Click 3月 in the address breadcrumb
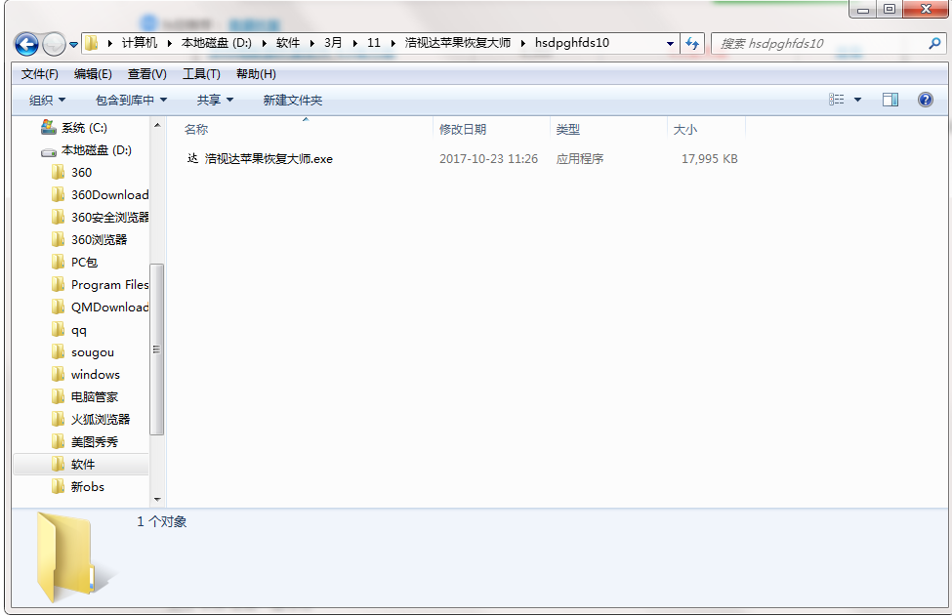Image resolution: width=952 pixels, height=616 pixels. 333,43
